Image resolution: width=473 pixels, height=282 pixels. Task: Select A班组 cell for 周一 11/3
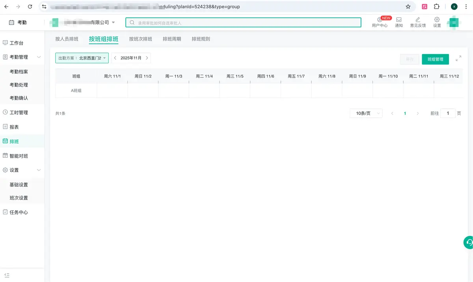coord(173,90)
